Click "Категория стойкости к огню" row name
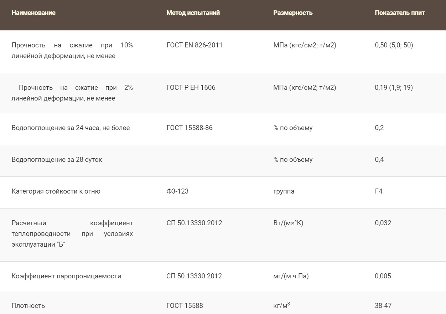The image size is (446, 314). click(56, 191)
